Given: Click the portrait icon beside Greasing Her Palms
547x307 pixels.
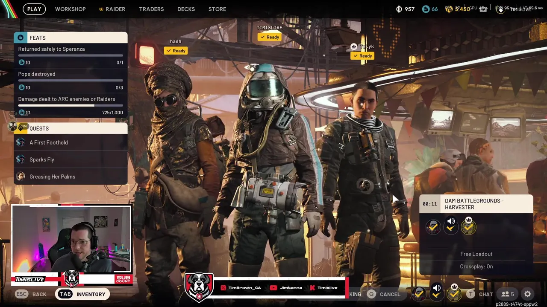Looking at the screenshot, I should point(20,176).
